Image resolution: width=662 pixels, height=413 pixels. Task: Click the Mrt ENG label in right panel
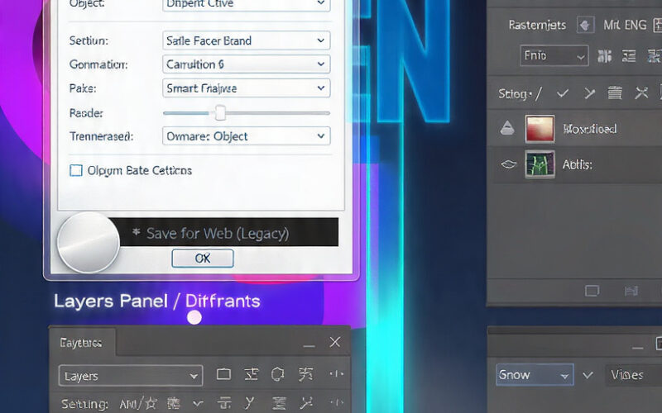(625, 25)
